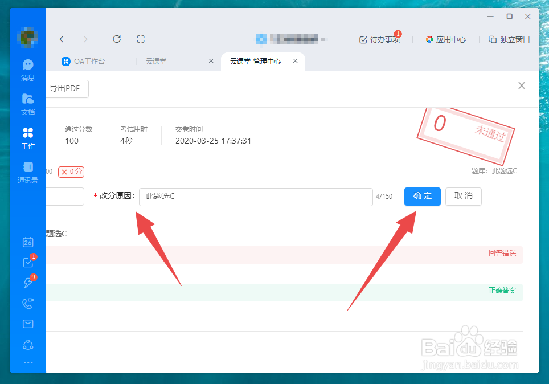The width and height of the screenshot is (549, 384).
Task: Click inside the 改分原因 reason input field
Action: [255, 197]
